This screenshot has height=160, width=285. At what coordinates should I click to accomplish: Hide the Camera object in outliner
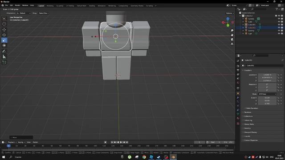coord(279,19)
